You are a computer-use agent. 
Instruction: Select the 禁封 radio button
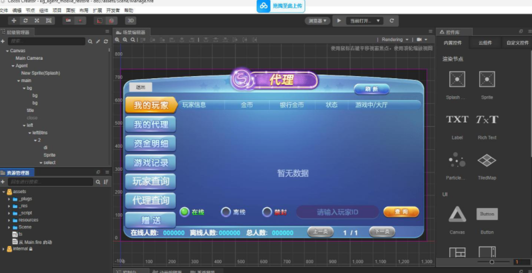click(x=267, y=212)
